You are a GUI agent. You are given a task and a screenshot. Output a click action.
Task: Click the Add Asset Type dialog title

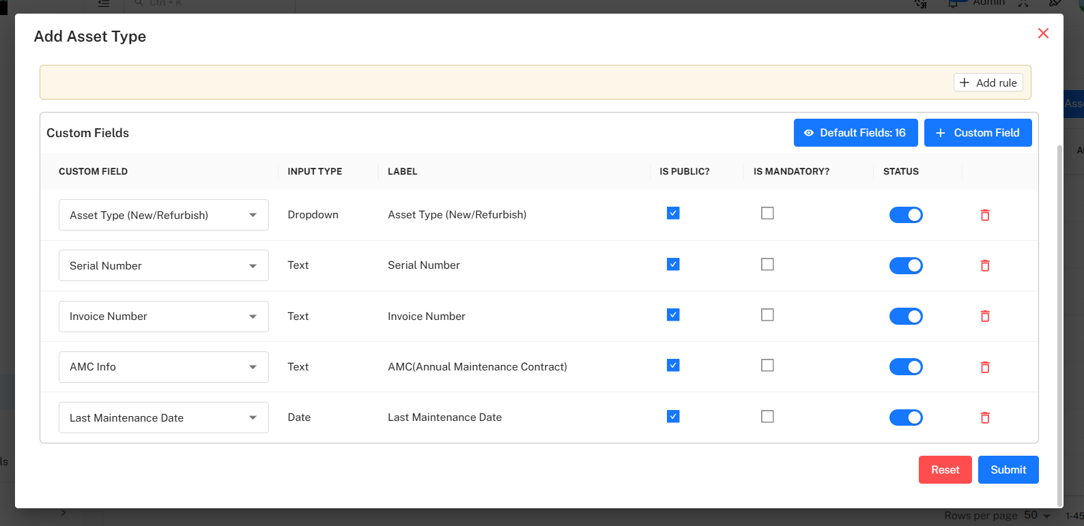[x=90, y=36]
